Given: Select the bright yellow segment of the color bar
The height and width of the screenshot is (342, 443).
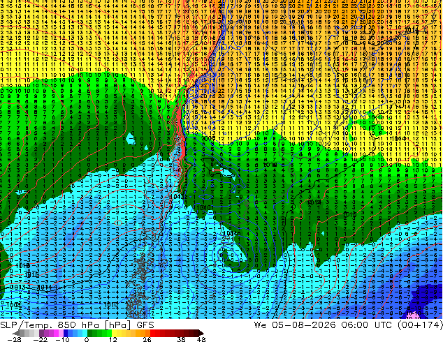Looking at the screenshot, I should tap(114, 333).
